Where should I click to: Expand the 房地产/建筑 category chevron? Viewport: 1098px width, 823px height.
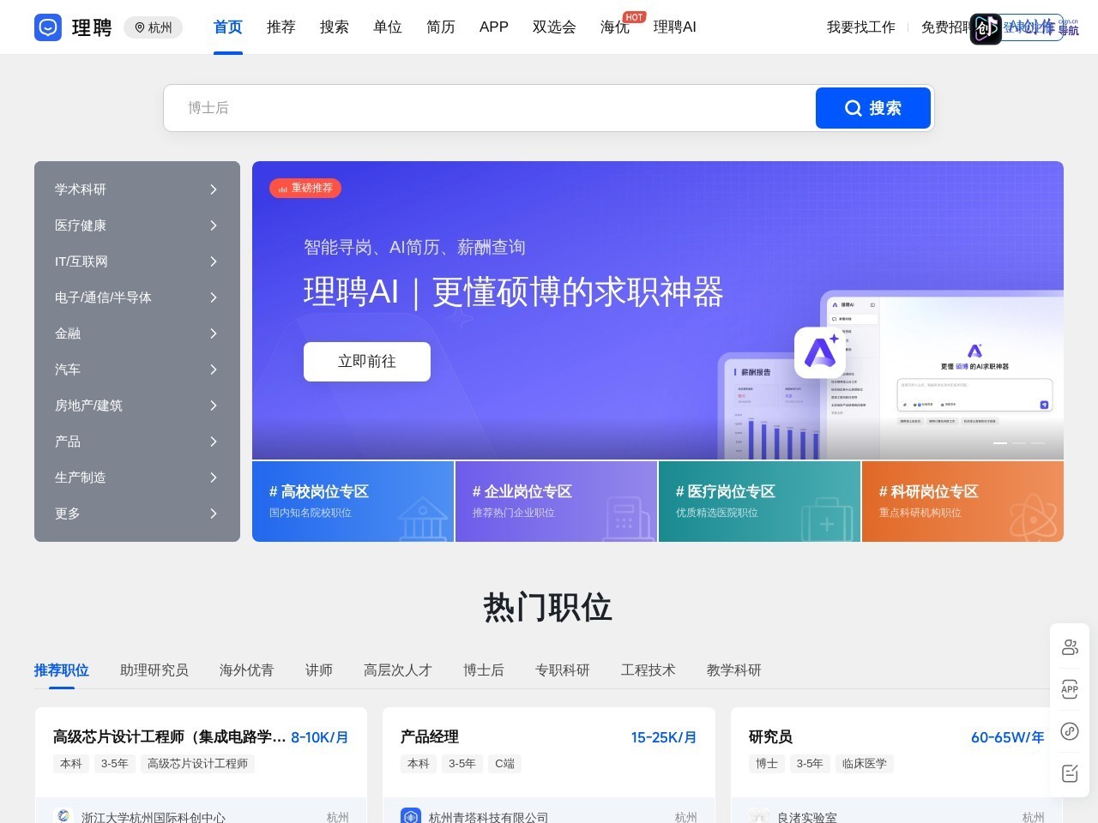pos(214,405)
